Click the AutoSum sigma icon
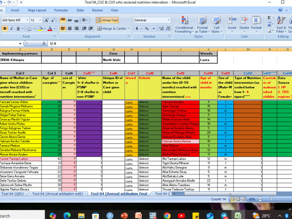 pos(269,18)
